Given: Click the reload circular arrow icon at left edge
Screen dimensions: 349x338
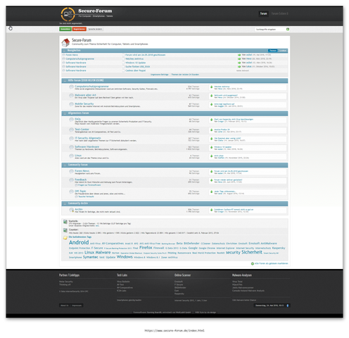Looking at the screenshot, I should 11,28.
